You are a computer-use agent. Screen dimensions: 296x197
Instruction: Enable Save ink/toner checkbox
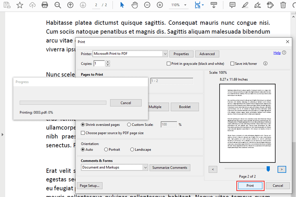point(232,64)
